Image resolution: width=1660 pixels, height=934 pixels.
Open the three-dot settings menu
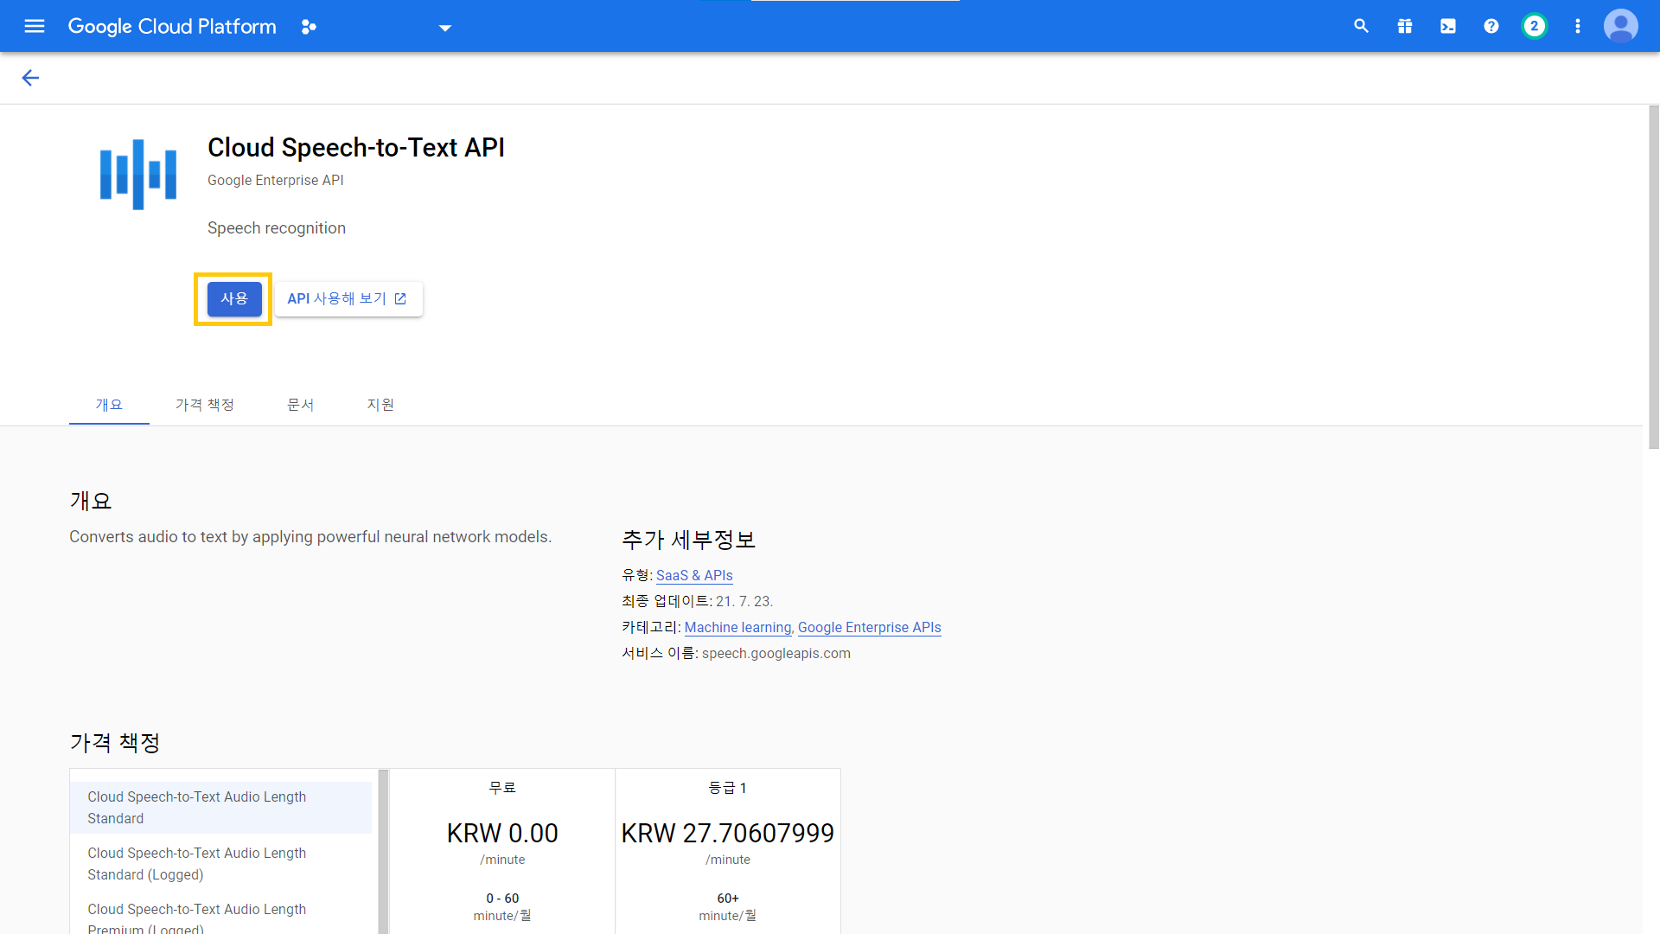tap(1577, 26)
